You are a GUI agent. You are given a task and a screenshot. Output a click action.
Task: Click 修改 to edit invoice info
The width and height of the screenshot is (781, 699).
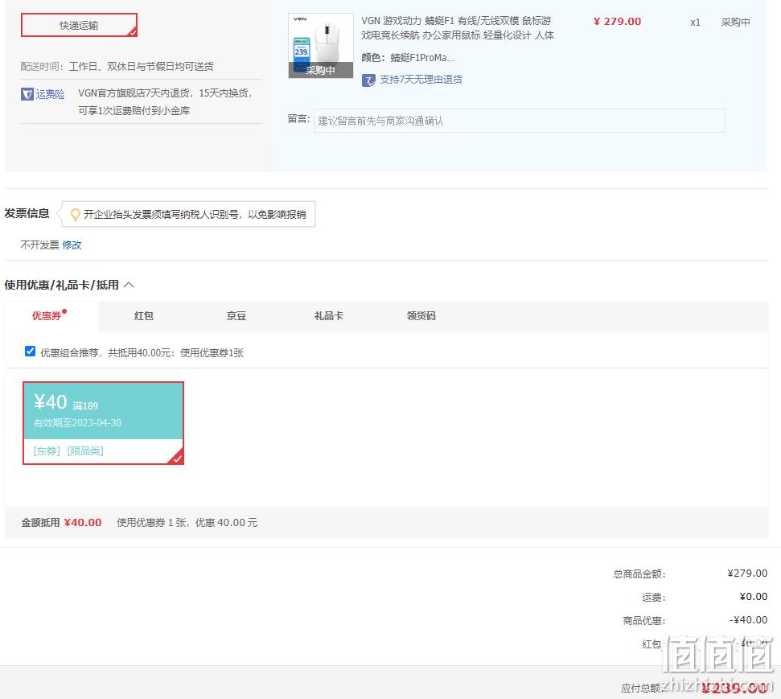(72, 245)
